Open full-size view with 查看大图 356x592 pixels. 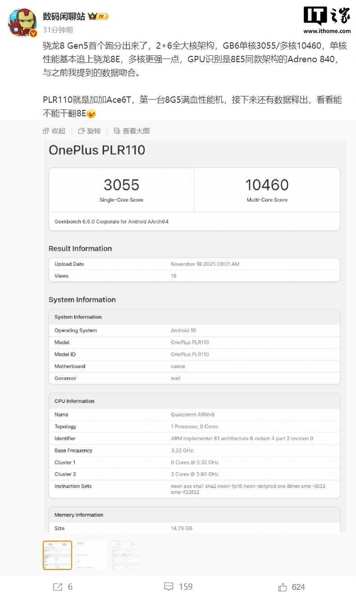(x=132, y=131)
